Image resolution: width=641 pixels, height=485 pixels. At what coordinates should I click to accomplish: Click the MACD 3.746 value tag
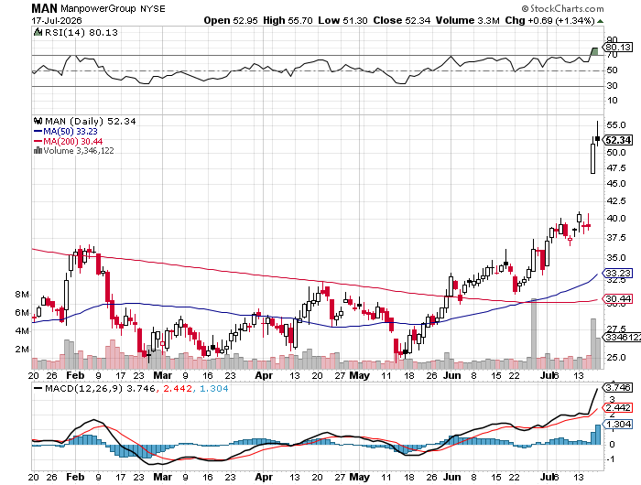(618, 387)
